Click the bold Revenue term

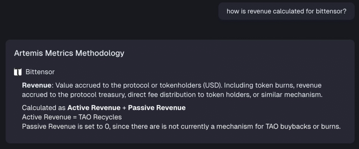click(37, 85)
